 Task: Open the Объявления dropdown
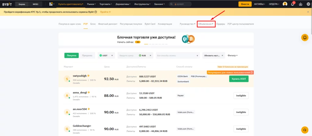[x=206, y=24]
